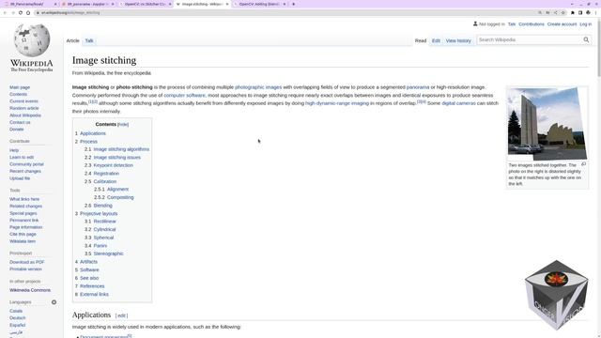Open the Printable version link
Image resolution: width=601 pixels, height=338 pixels.
[x=25, y=269]
